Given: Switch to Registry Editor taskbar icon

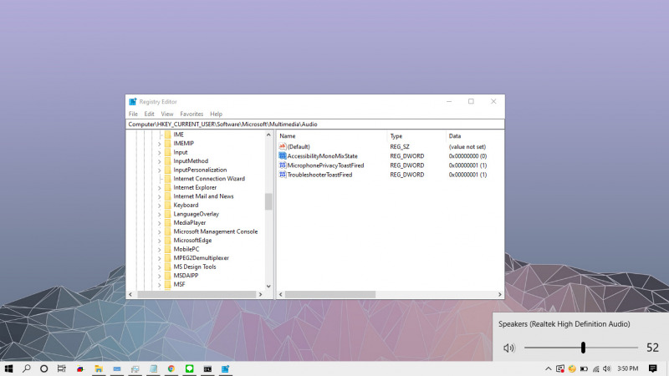Looking at the screenshot, I should [x=225, y=368].
